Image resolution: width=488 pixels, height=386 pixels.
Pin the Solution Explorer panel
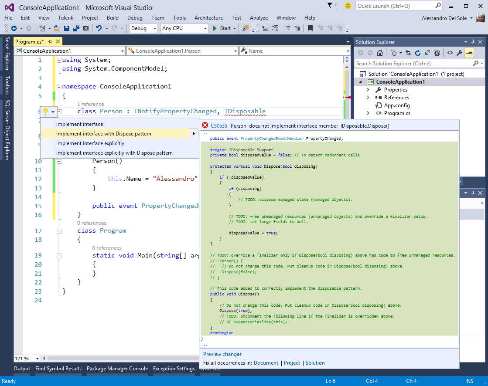click(473, 42)
